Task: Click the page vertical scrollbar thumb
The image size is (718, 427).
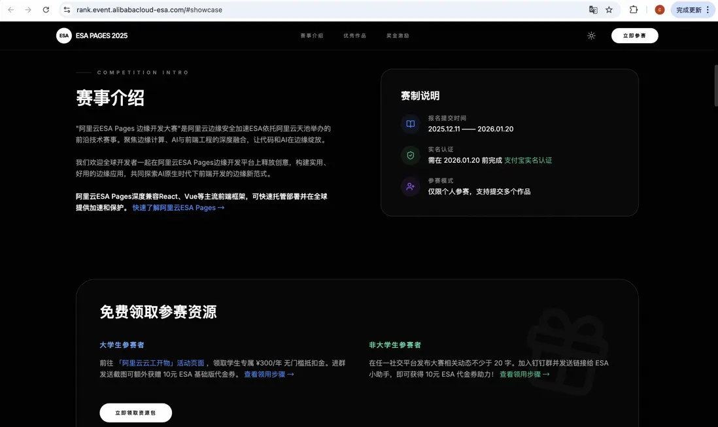Action: point(715,86)
